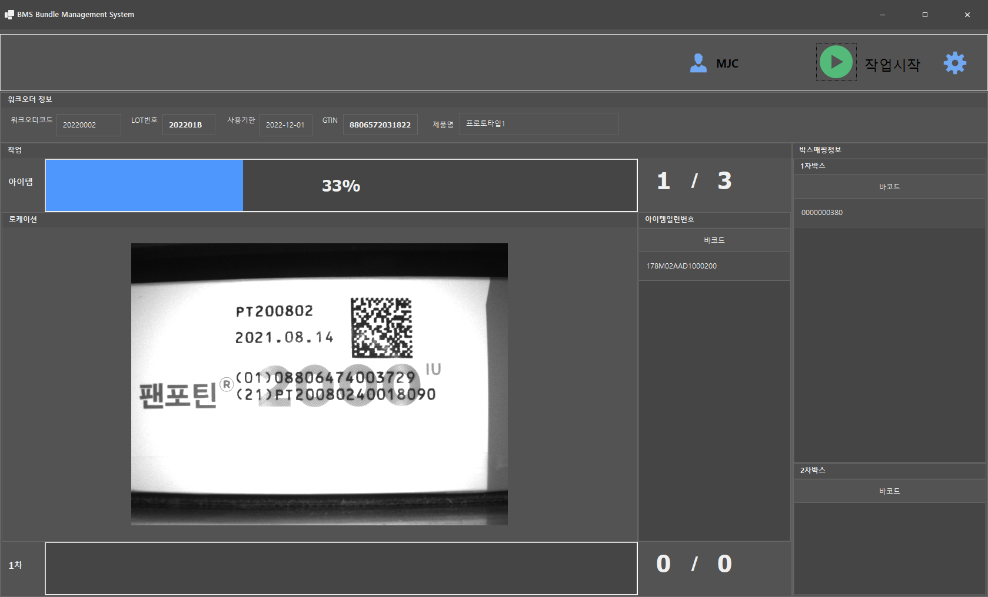Click 바코드 column header under 2차박스
The image size is (988, 597).
pyautogui.click(x=889, y=491)
